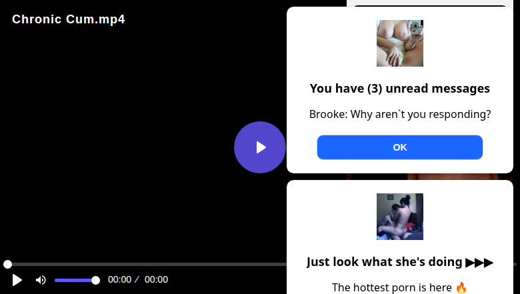Click the total duration 00:00 label

coord(156,279)
